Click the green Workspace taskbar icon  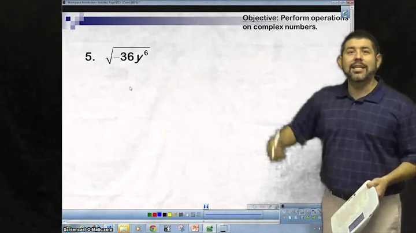(210, 228)
